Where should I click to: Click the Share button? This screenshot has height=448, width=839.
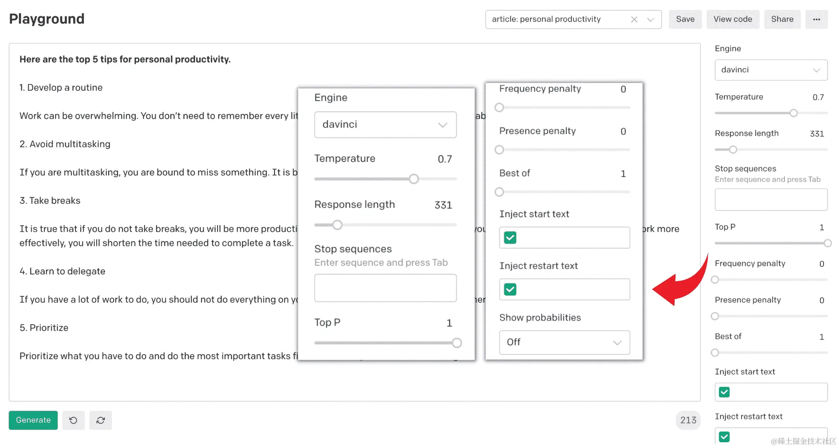tap(782, 19)
